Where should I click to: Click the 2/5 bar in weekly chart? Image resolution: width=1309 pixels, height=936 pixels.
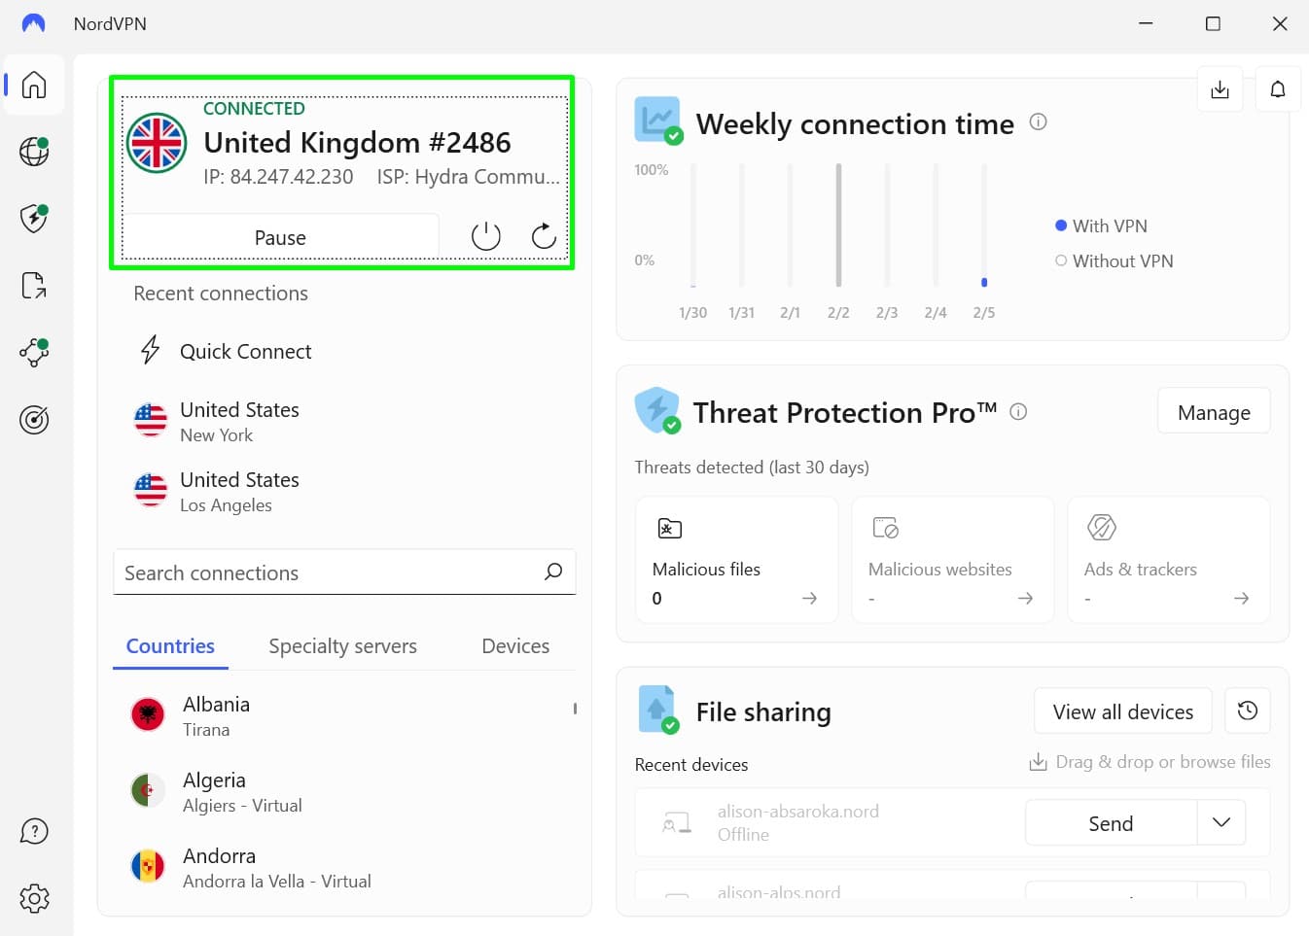click(x=984, y=225)
